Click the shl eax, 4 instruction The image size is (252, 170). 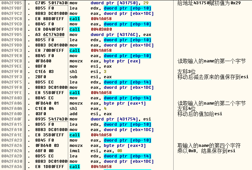pyautogui.click(x=88, y=109)
